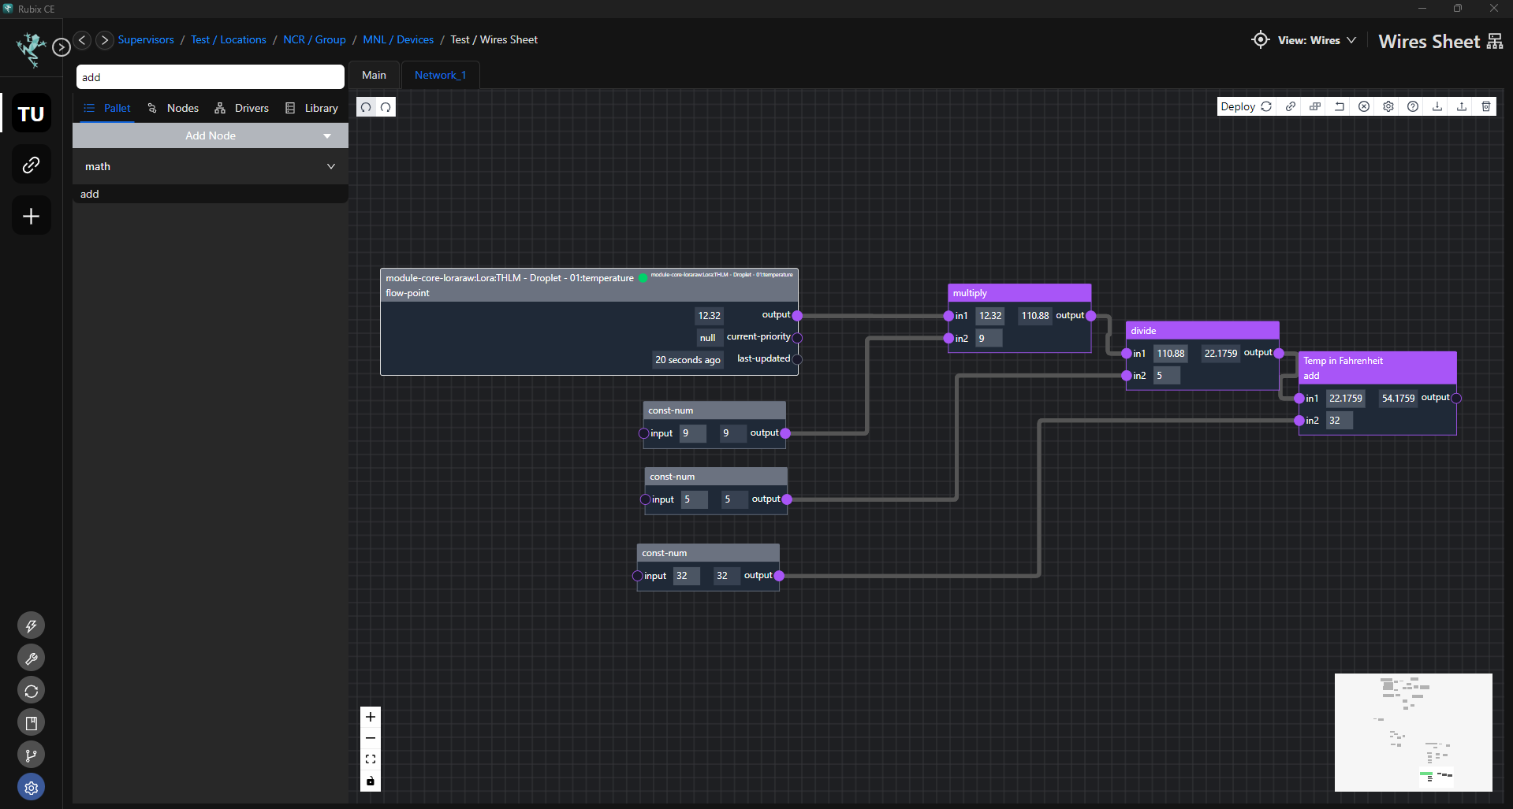1513x809 pixels.
Task: Open wires sheet settings gear in toolbar
Action: pyautogui.click(x=1388, y=106)
